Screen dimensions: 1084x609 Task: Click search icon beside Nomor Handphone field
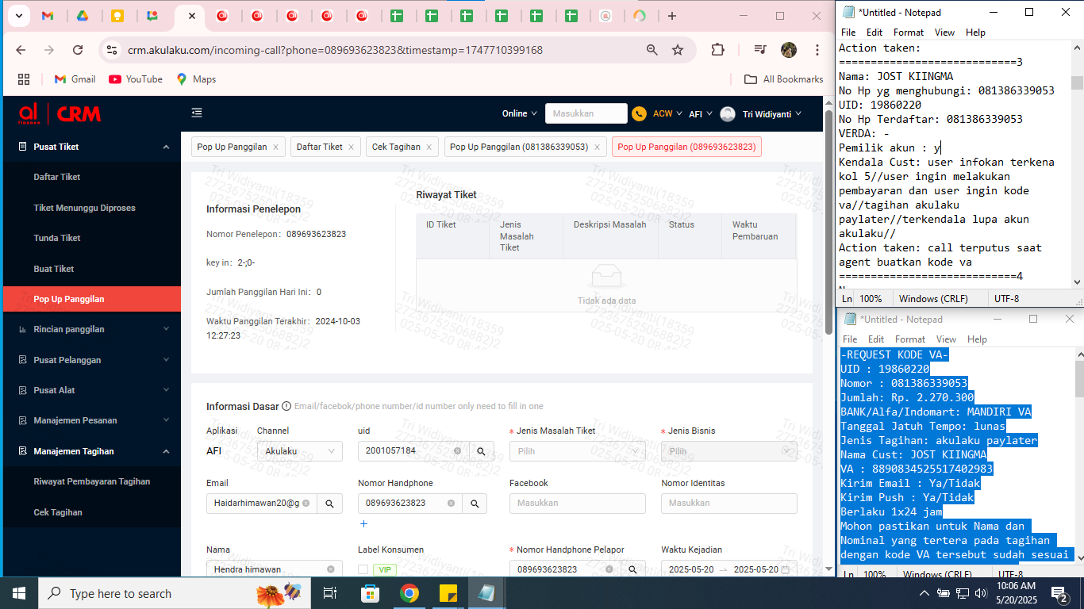[475, 503]
